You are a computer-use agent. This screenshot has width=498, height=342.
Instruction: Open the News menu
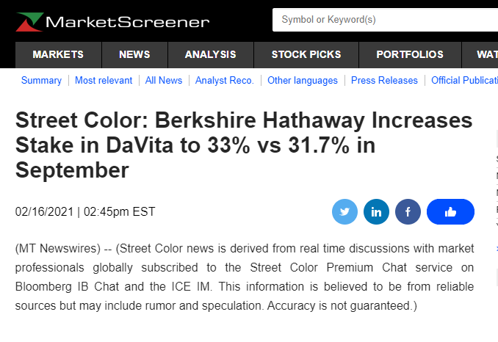pos(134,54)
